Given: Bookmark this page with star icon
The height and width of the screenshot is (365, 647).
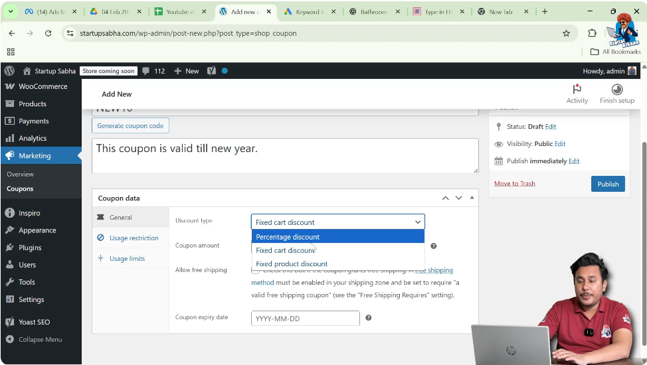Looking at the screenshot, I should [566, 33].
